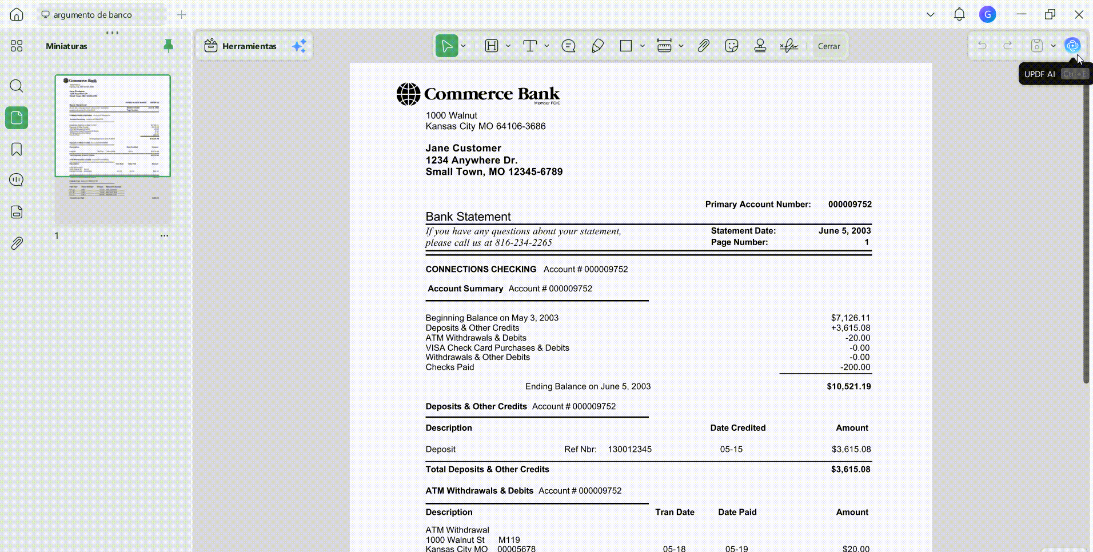Open the signature tool

pyautogui.click(x=789, y=46)
